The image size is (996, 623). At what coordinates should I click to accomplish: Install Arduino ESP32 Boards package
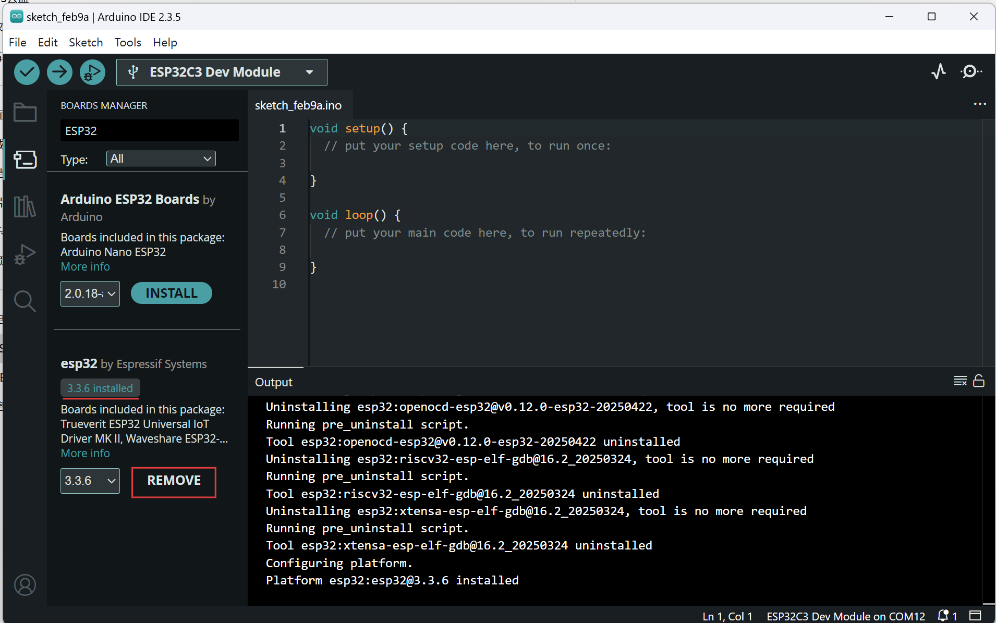pos(171,293)
